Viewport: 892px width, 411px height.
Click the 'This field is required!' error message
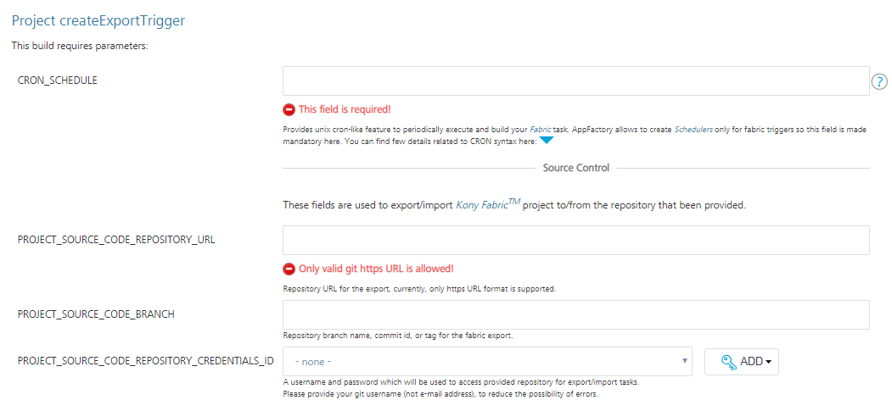pos(345,109)
